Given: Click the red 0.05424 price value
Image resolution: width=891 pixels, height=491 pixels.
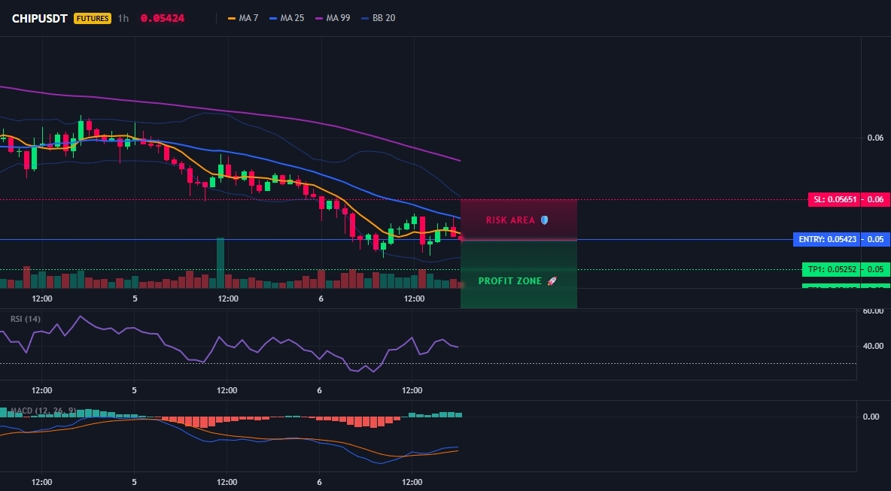Looking at the screenshot, I should tap(163, 18).
